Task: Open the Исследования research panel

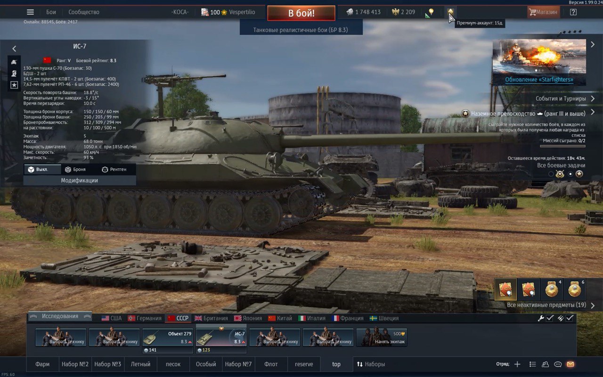Action: click(x=60, y=317)
